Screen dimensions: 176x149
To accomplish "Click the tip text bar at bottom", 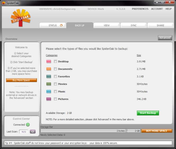I will click(88, 143).
